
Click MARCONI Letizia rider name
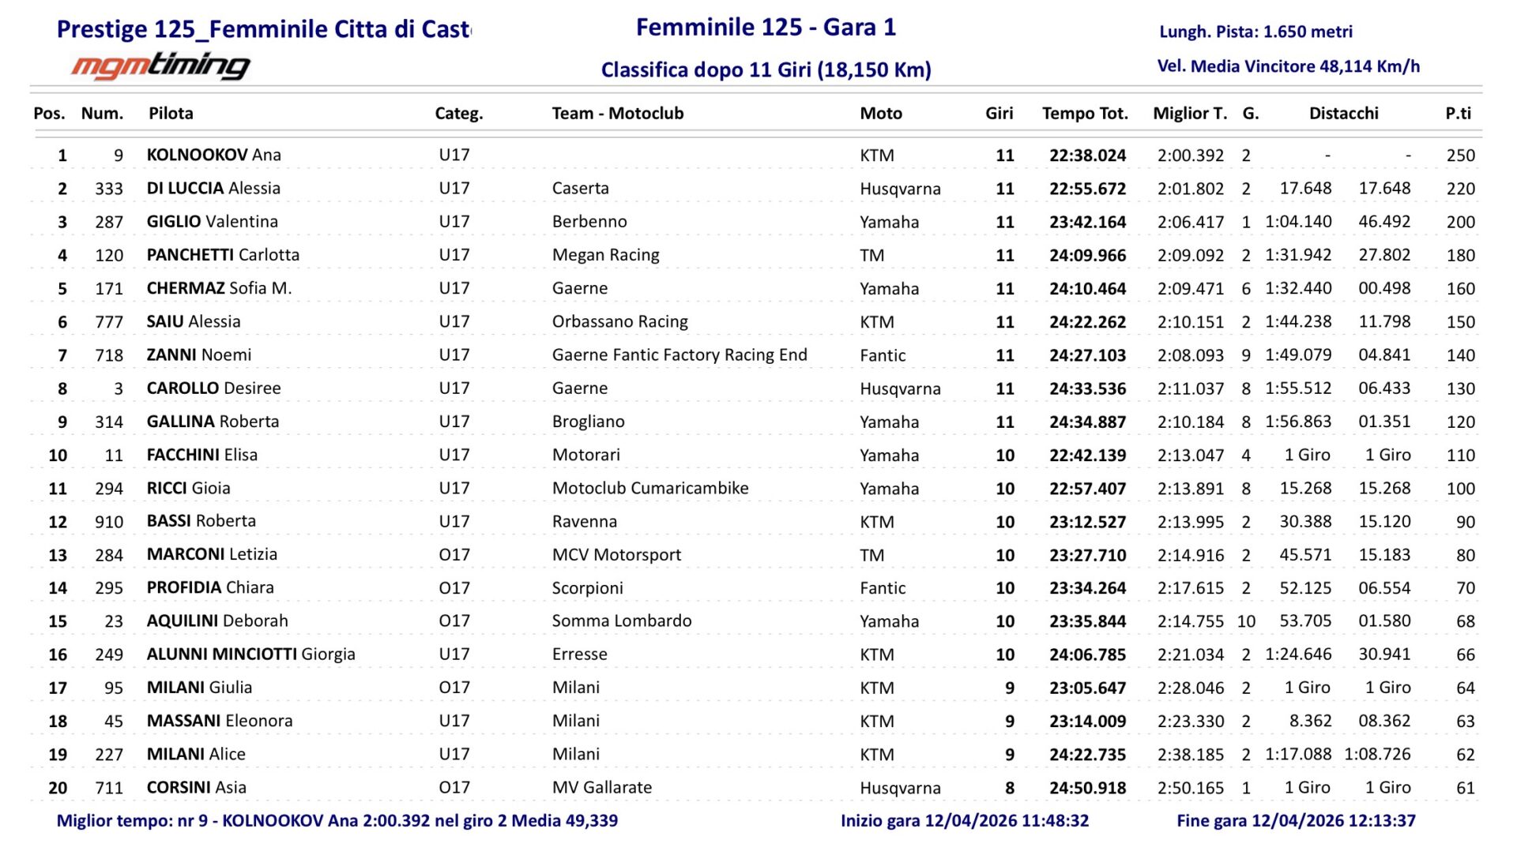point(212,554)
